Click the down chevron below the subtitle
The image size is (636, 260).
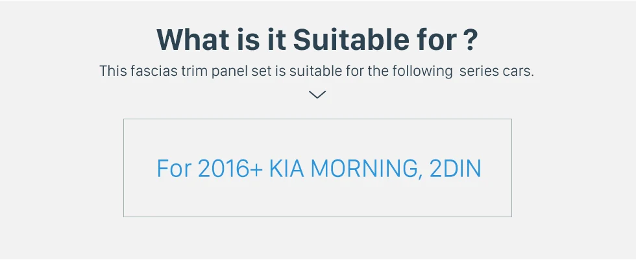point(317,95)
